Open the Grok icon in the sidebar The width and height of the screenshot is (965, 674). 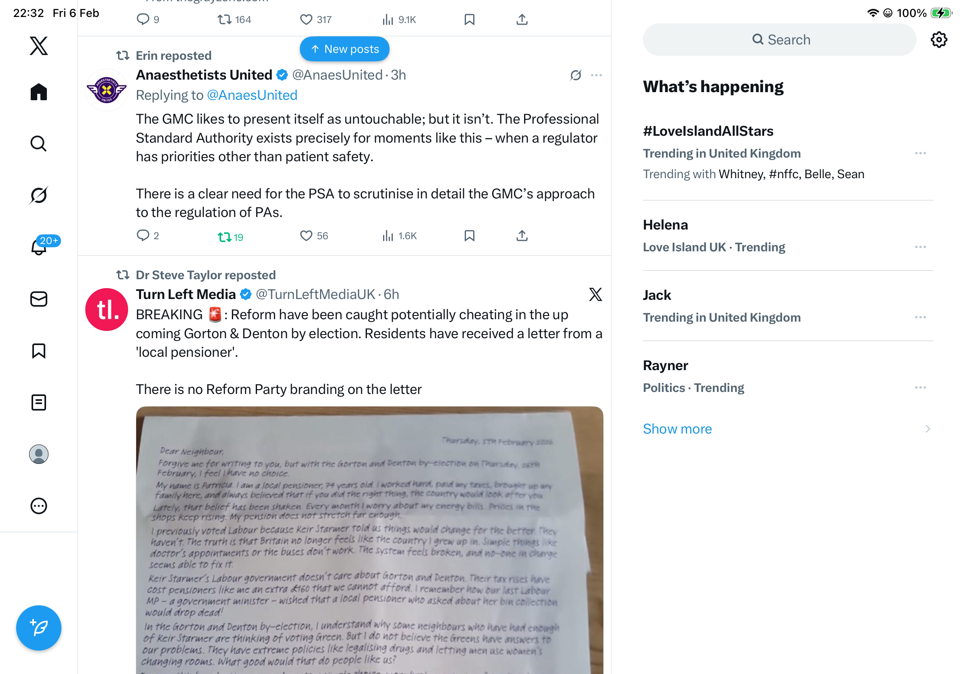coord(39,195)
